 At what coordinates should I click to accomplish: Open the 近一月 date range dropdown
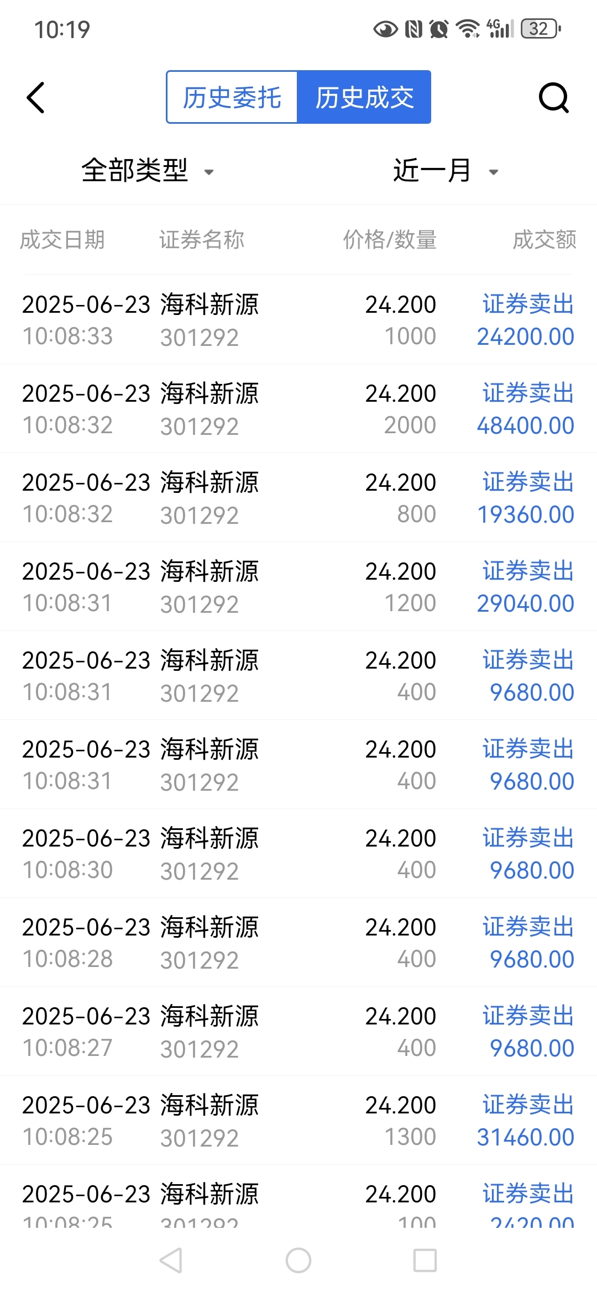(x=446, y=170)
